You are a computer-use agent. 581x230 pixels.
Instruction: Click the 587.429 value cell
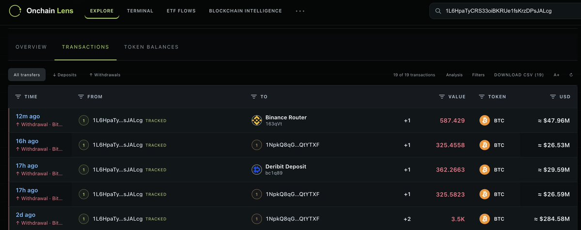[452, 121]
